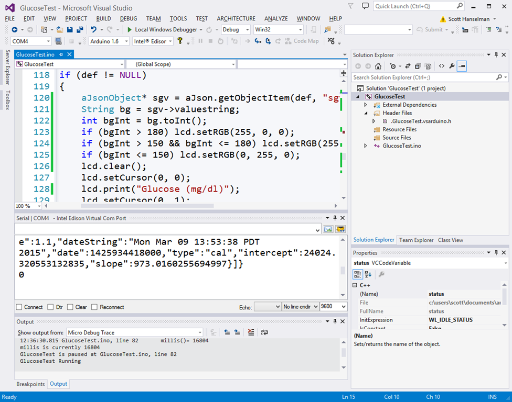Click the green Start debugging arrow
This screenshot has width=512, height=402.
pyautogui.click(x=129, y=30)
